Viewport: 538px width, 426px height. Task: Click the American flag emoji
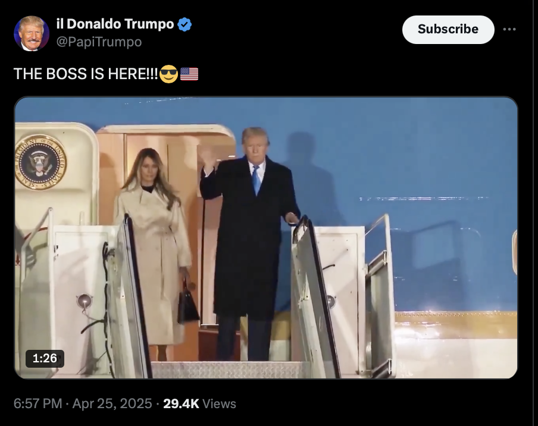189,74
